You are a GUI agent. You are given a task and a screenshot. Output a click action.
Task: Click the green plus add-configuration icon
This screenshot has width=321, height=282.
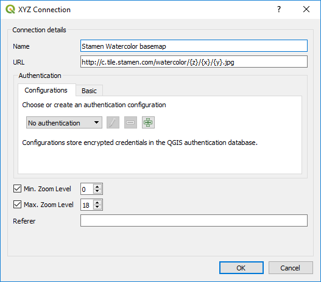[148, 122]
